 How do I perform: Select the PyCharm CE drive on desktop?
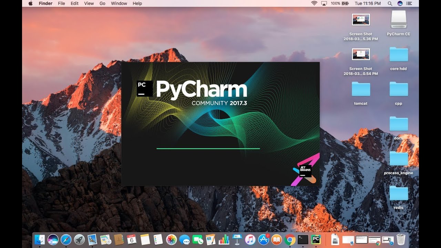click(x=399, y=23)
